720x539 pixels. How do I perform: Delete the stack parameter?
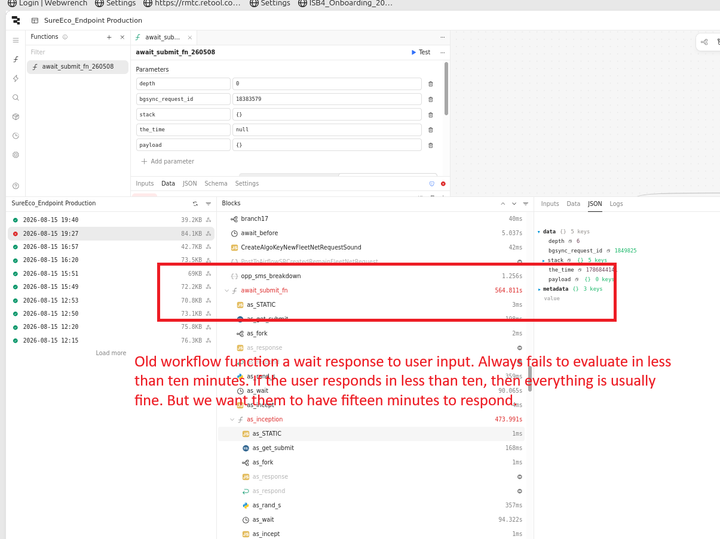(431, 115)
